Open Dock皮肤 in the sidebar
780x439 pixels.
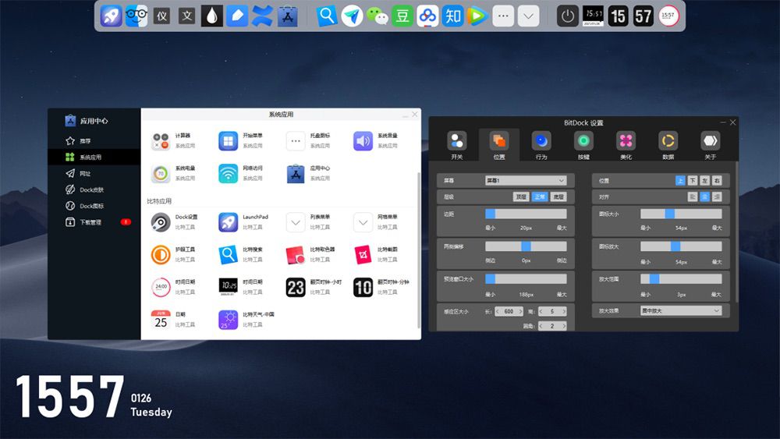pyautogui.click(x=94, y=190)
